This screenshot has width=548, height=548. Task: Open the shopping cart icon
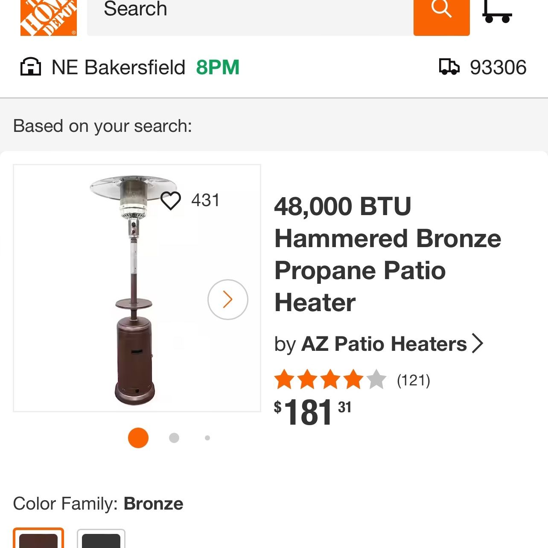pos(497,12)
